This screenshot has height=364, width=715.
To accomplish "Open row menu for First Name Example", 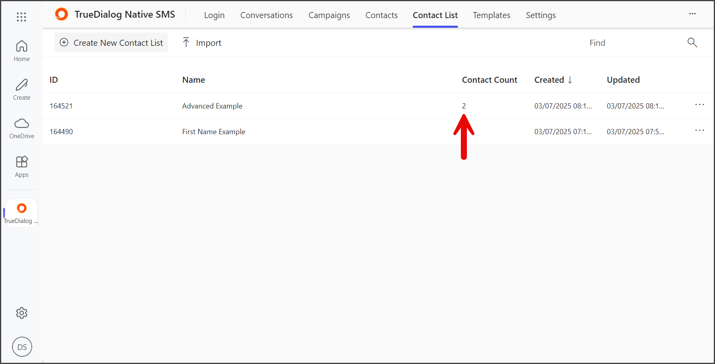I will coord(700,131).
